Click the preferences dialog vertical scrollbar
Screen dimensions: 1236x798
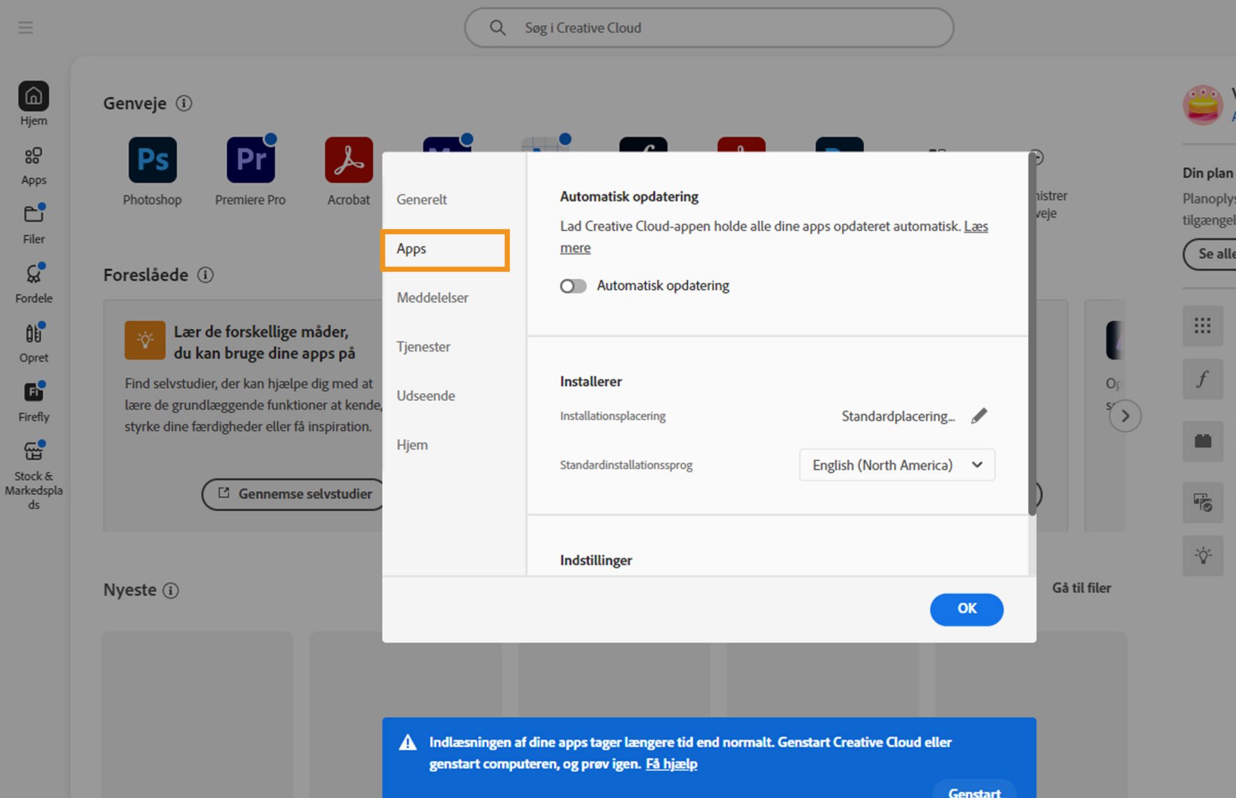tap(1032, 335)
